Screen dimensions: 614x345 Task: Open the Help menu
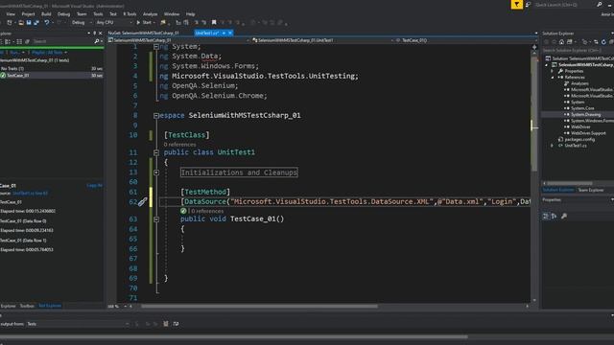point(190,14)
